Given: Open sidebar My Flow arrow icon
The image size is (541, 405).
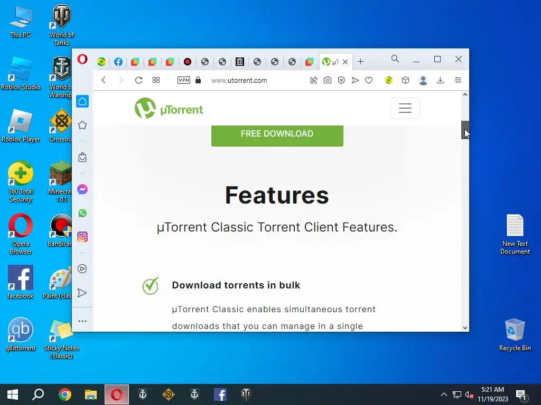Looking at the screenshot, I should (x=82, y=293).
